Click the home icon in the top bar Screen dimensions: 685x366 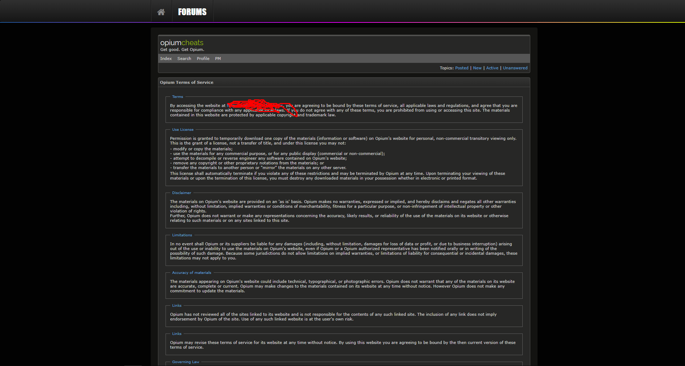[x=161, y=12]
